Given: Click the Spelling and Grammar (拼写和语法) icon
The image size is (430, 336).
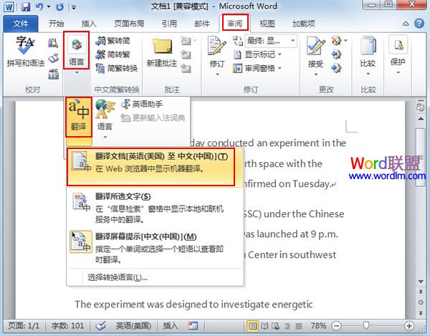Looking at the screenshot, I should click(x=25, y=52).
